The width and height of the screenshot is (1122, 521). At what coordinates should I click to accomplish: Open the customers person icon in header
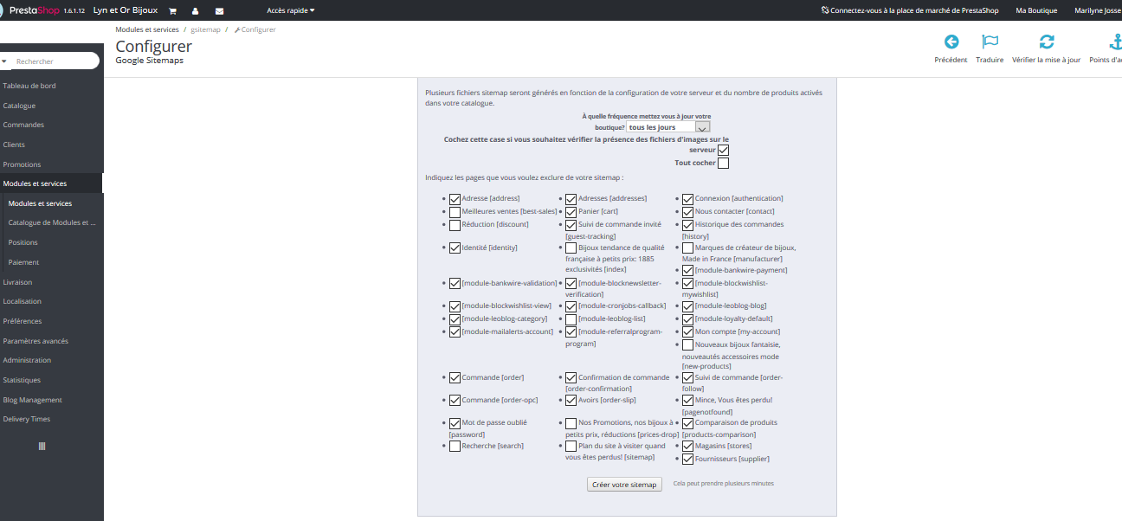click(x=196, y=10)
